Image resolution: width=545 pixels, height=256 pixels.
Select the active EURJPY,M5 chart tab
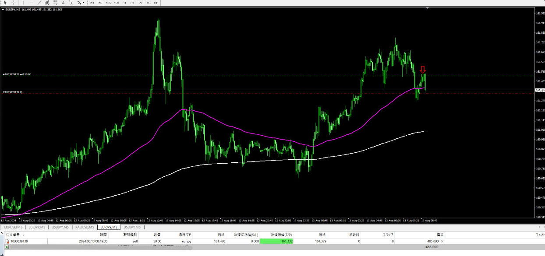(109, 227)
